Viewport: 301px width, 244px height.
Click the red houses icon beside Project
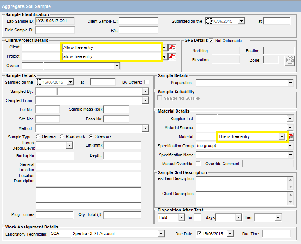pyautogui.click(x=172, y=56)
